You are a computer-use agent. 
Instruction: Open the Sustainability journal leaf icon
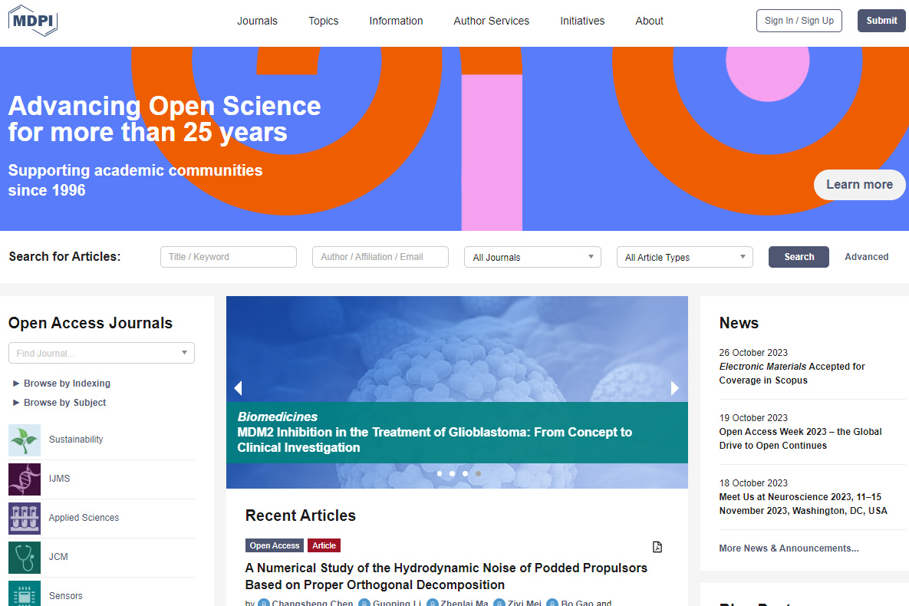(25, 440)
